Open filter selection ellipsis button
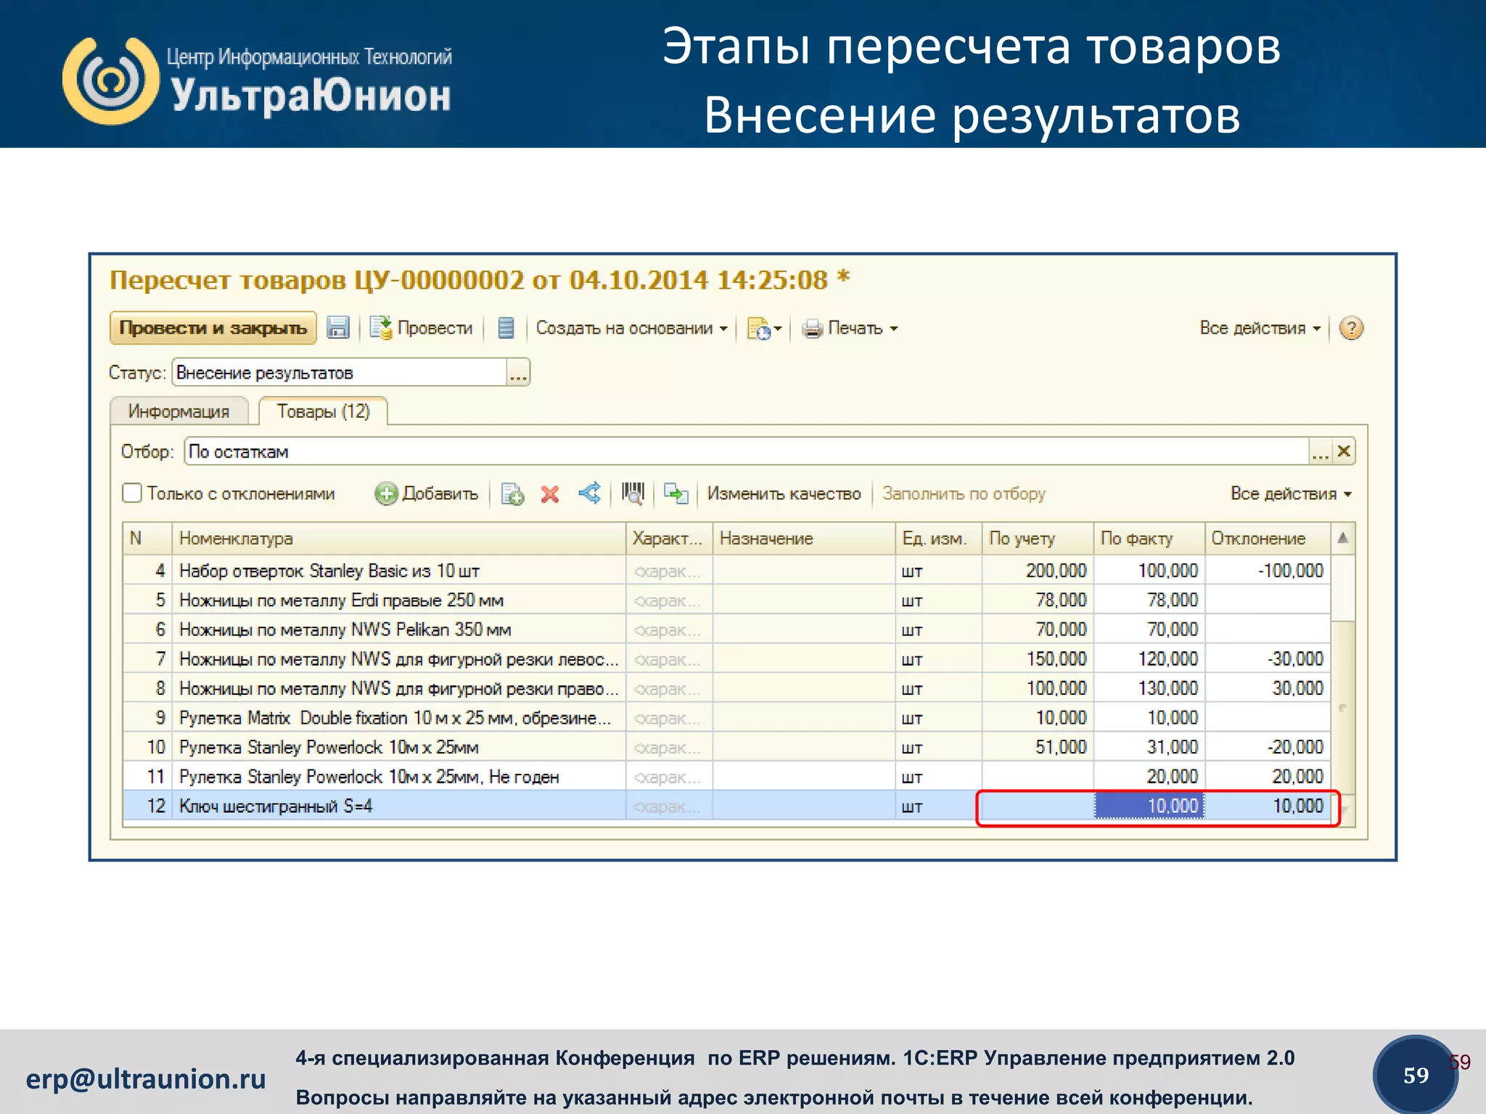Viewport: 1486px width, 1114px height. click(1320, 451)
